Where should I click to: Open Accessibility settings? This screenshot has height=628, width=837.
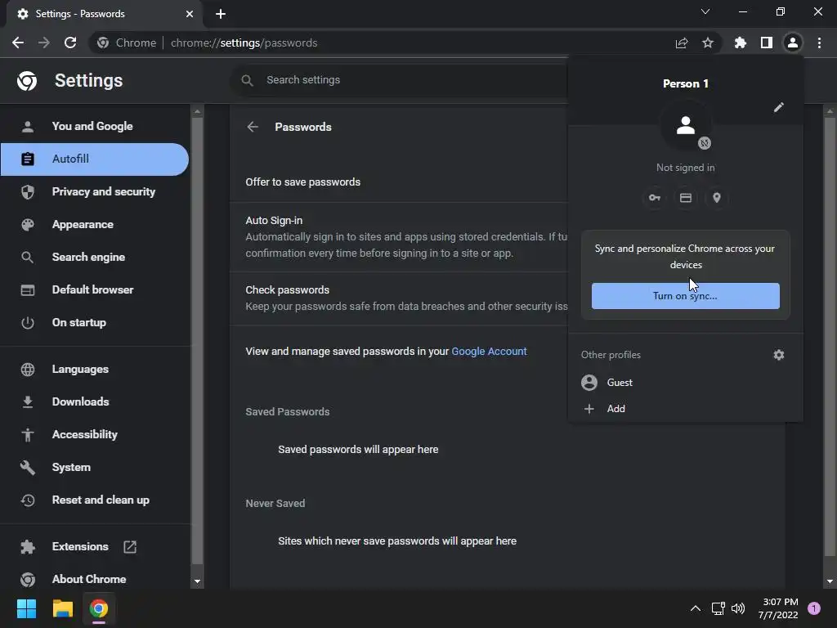pyautogui.click(x=95, y=435)
